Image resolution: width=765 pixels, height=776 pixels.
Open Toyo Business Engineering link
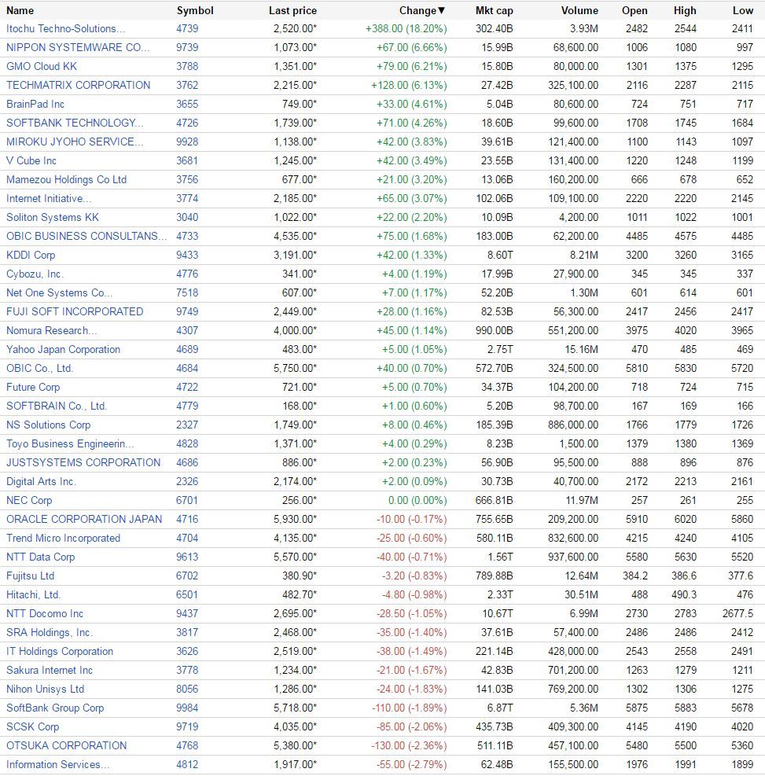click(70, 444)
